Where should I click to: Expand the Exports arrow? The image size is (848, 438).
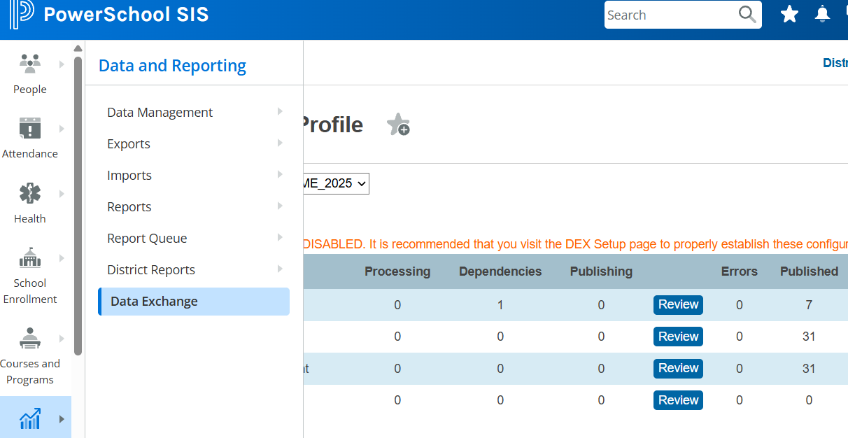[280, 143]
